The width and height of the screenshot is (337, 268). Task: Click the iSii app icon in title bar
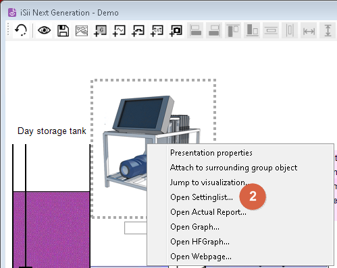click(12, 13)
